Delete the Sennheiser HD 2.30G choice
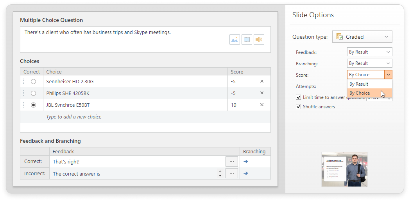Screen dimensions: 410x201 tap(262, 81)
